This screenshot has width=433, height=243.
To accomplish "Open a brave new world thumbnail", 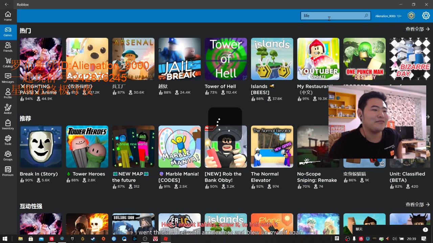I will (133, 146).
